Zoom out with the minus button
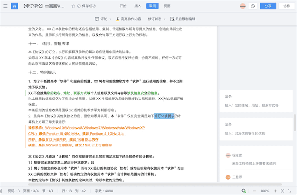This screenshot has height=195, width=297. 254,191
